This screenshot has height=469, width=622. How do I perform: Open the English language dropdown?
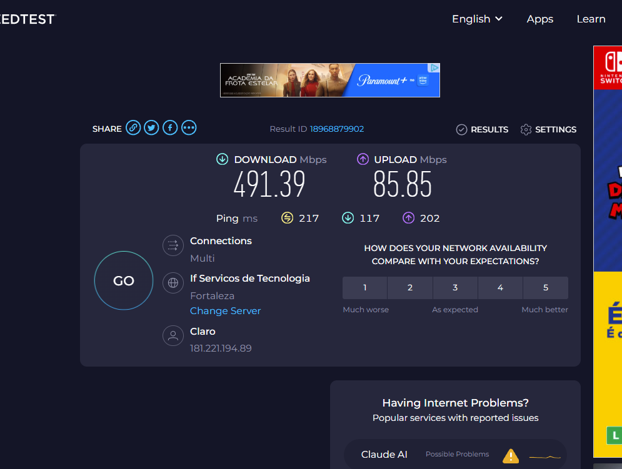(x=477, y=19)
